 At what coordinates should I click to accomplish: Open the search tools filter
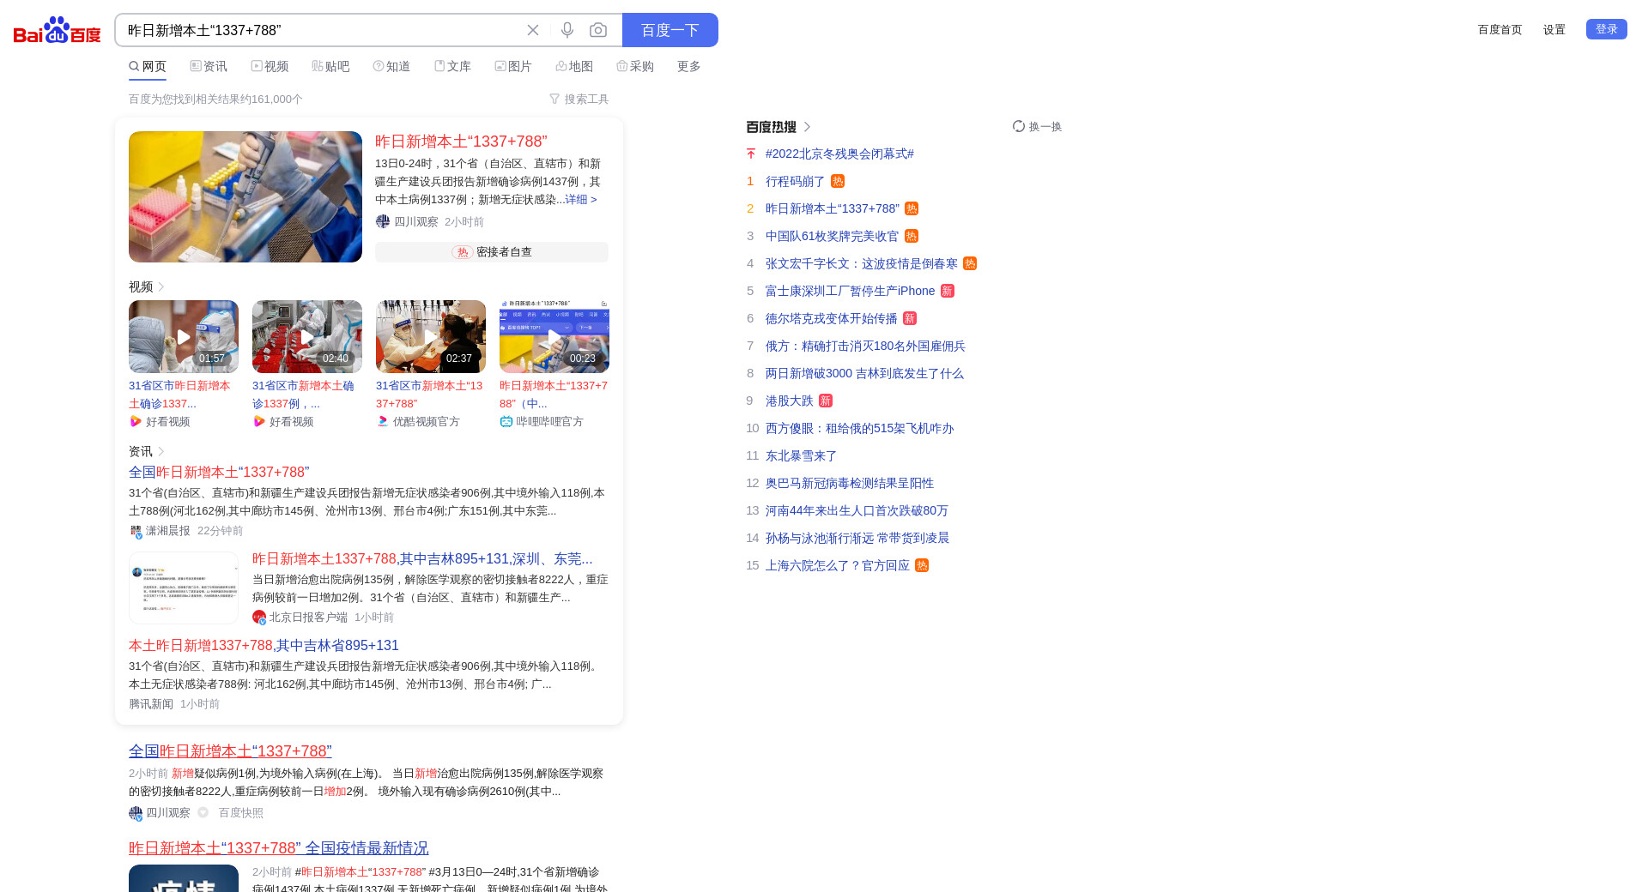tap(579, 99)
